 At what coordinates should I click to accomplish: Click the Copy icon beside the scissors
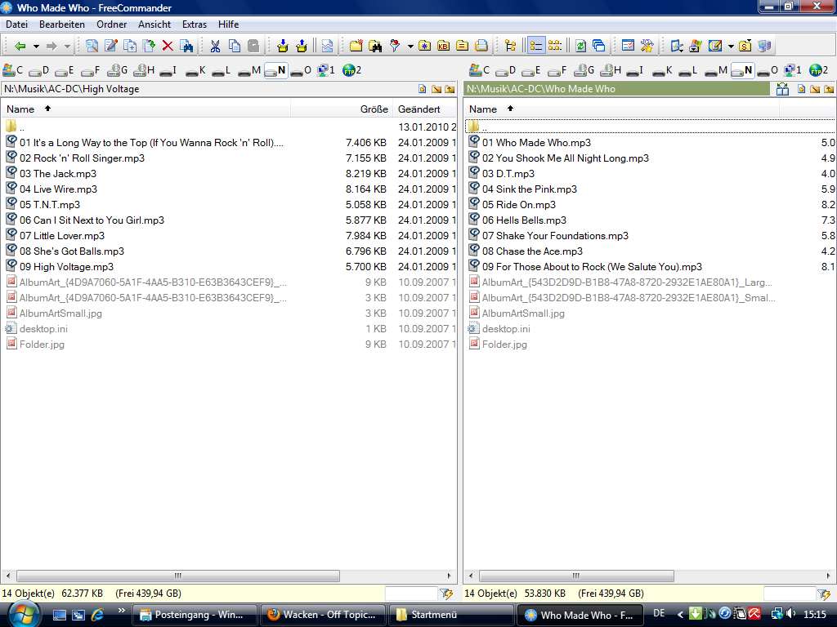point(235,46)
